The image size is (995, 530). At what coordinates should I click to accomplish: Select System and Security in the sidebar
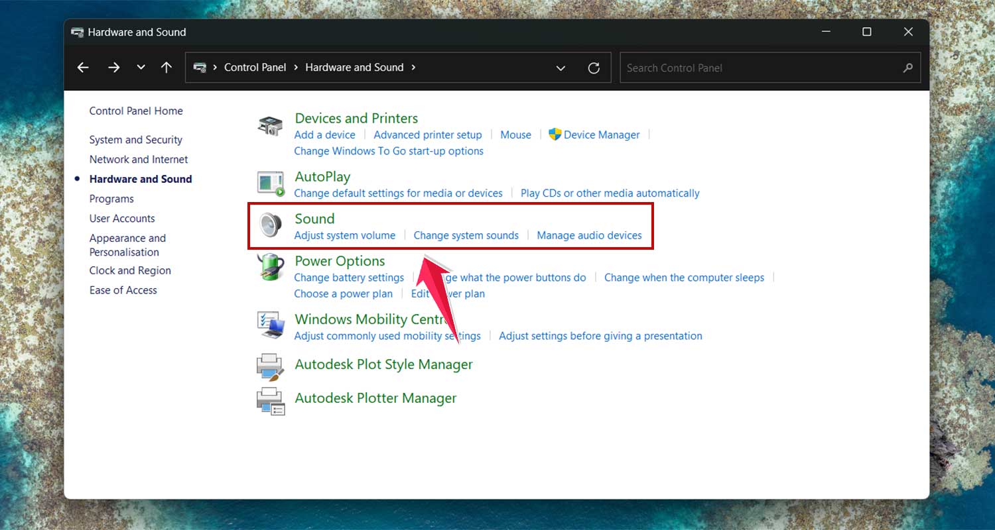point(135,140)
